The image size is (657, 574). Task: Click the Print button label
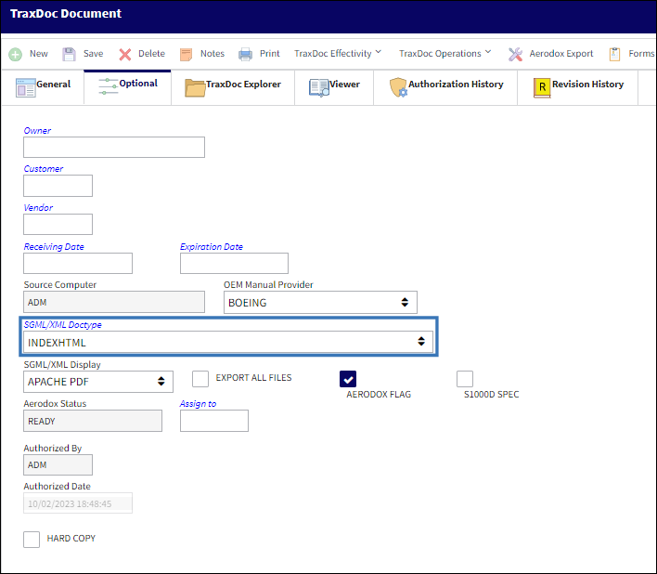(269, 54)
